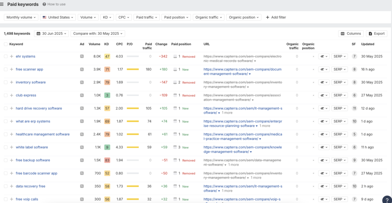Viewport: 392px width, 203px height.
Task: Click the SF badge 7 for ehr systems
Action: pos(354,57)
